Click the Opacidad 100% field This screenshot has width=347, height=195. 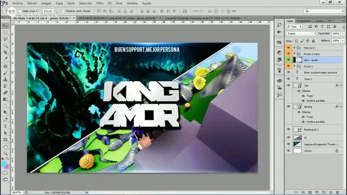(336, 34)
